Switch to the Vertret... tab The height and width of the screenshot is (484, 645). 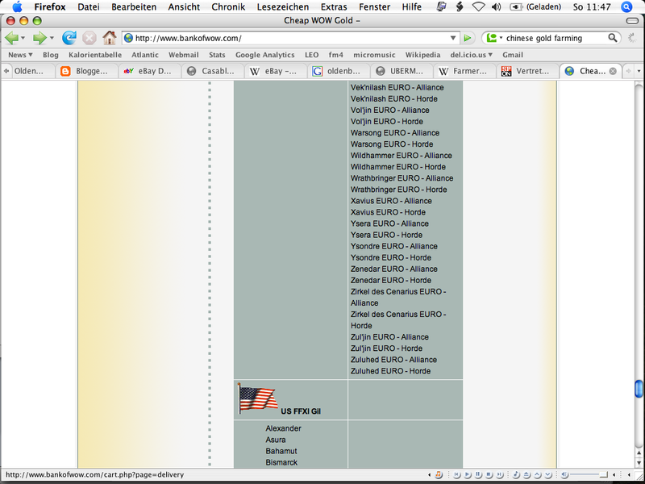pos(528,71)
